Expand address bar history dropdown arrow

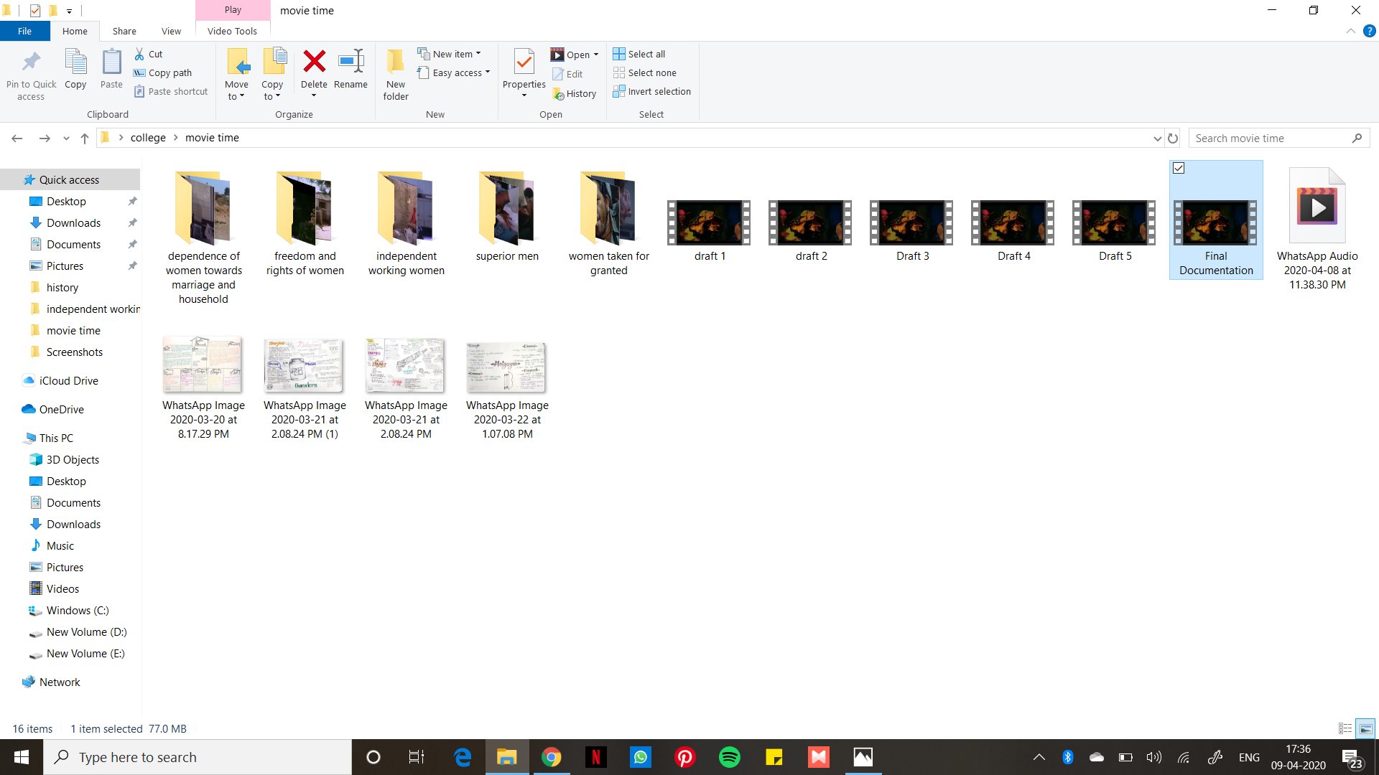coord(1157,138)
